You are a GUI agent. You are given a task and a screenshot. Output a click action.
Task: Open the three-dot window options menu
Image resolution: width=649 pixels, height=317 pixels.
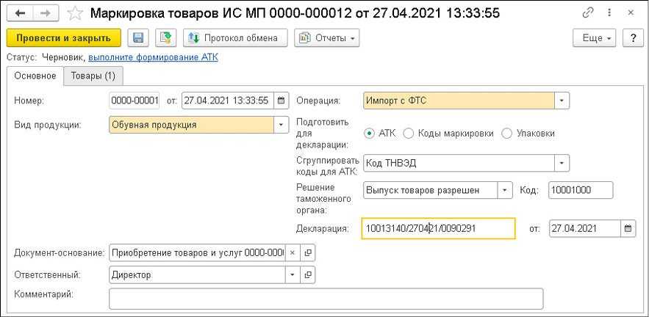pyautogui.click(x=609, y=13)
